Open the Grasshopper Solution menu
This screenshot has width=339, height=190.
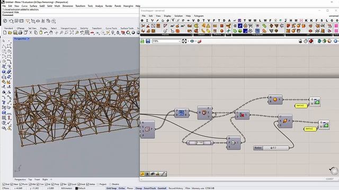click(x=179, y=16)
